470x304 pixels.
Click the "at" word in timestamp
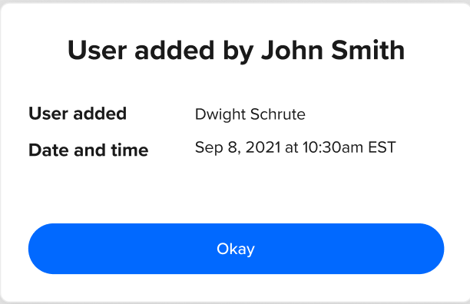[x=291, y=147]
